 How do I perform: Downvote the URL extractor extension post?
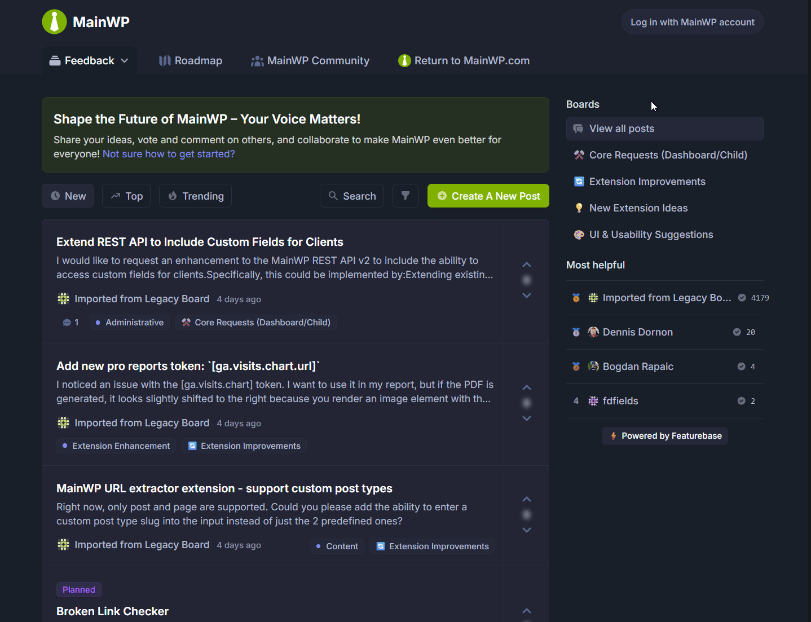pos(527,530)
